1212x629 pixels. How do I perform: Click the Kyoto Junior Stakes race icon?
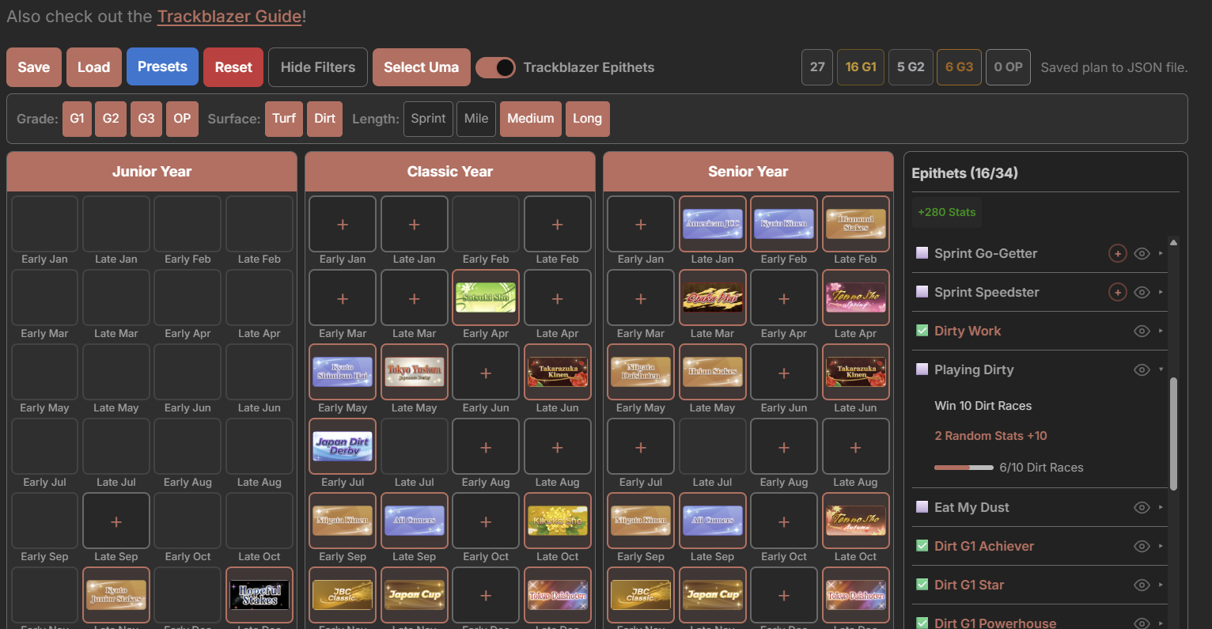116,595
